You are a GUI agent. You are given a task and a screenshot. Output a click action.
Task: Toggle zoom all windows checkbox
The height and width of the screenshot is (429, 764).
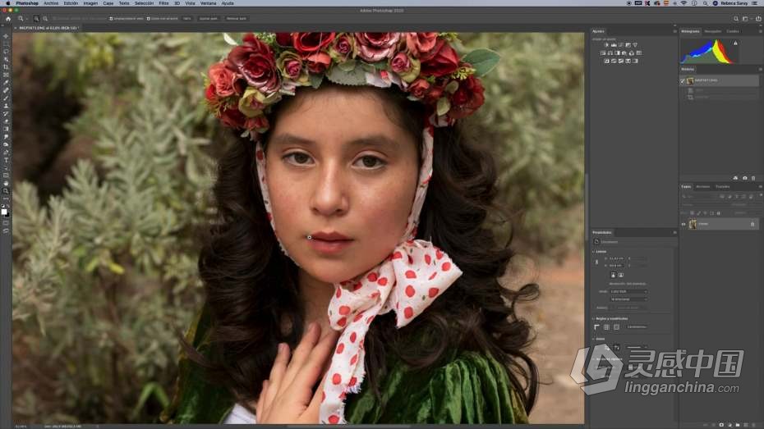point(111,19)
